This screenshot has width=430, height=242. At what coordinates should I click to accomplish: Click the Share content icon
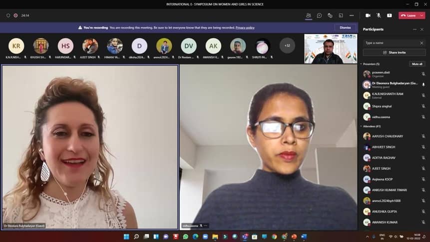pyautogui.click(x=390, y=15)
